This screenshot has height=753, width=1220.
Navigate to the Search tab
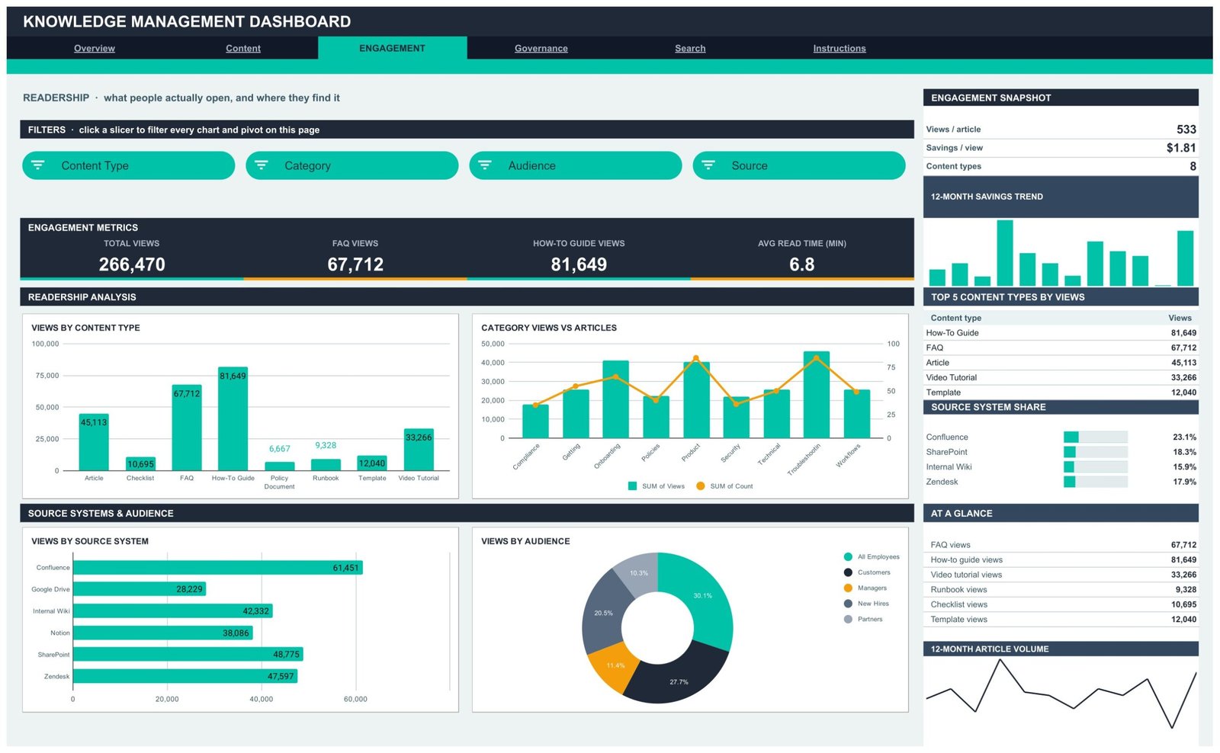click(690, 48)
